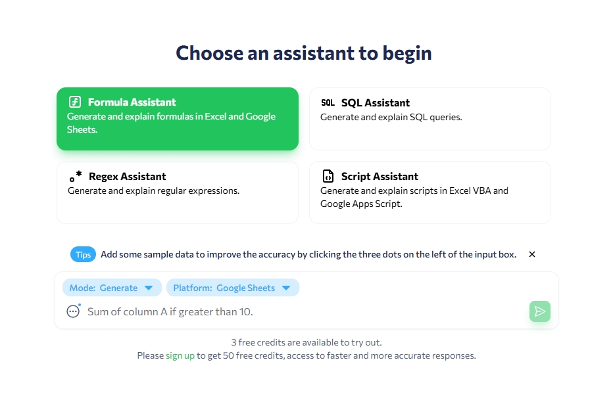Viewport: 613px width, 404px height.
Task: Choose the Regex Assistant card
Action: click(x=178, y=192)
